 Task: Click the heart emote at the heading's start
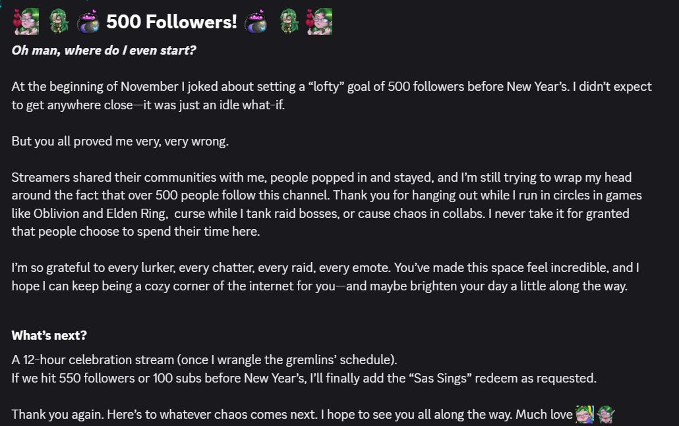coord(26,22)
